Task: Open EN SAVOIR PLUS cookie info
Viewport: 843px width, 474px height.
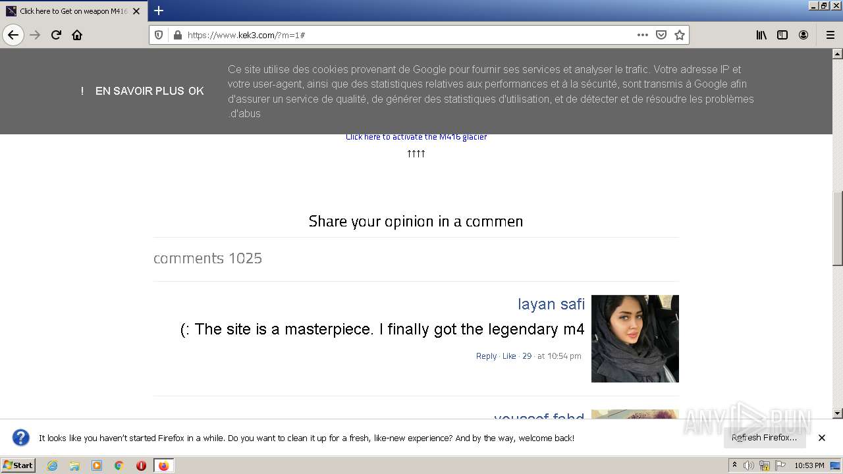Action: point(140,91)
